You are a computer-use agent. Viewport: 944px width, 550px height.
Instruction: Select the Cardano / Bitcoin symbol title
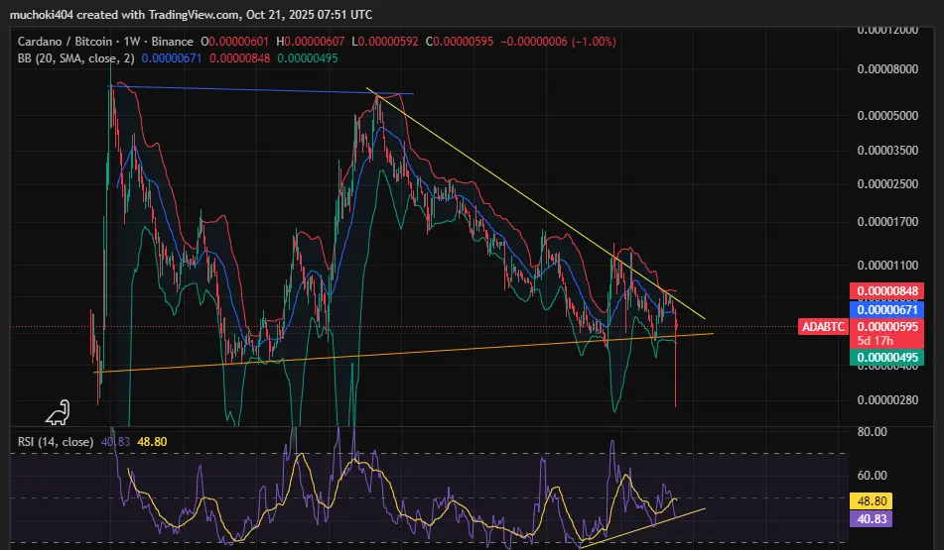66,42
